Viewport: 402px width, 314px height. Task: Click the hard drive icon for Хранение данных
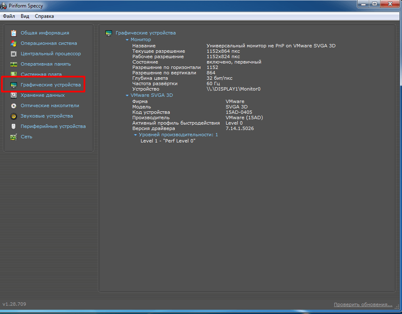coord(14,95)
